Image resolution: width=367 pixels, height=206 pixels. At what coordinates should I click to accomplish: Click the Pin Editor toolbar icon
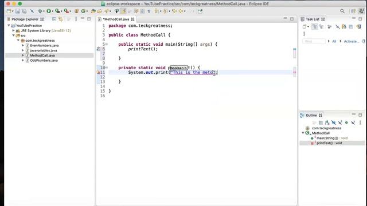tap(200, 11)
